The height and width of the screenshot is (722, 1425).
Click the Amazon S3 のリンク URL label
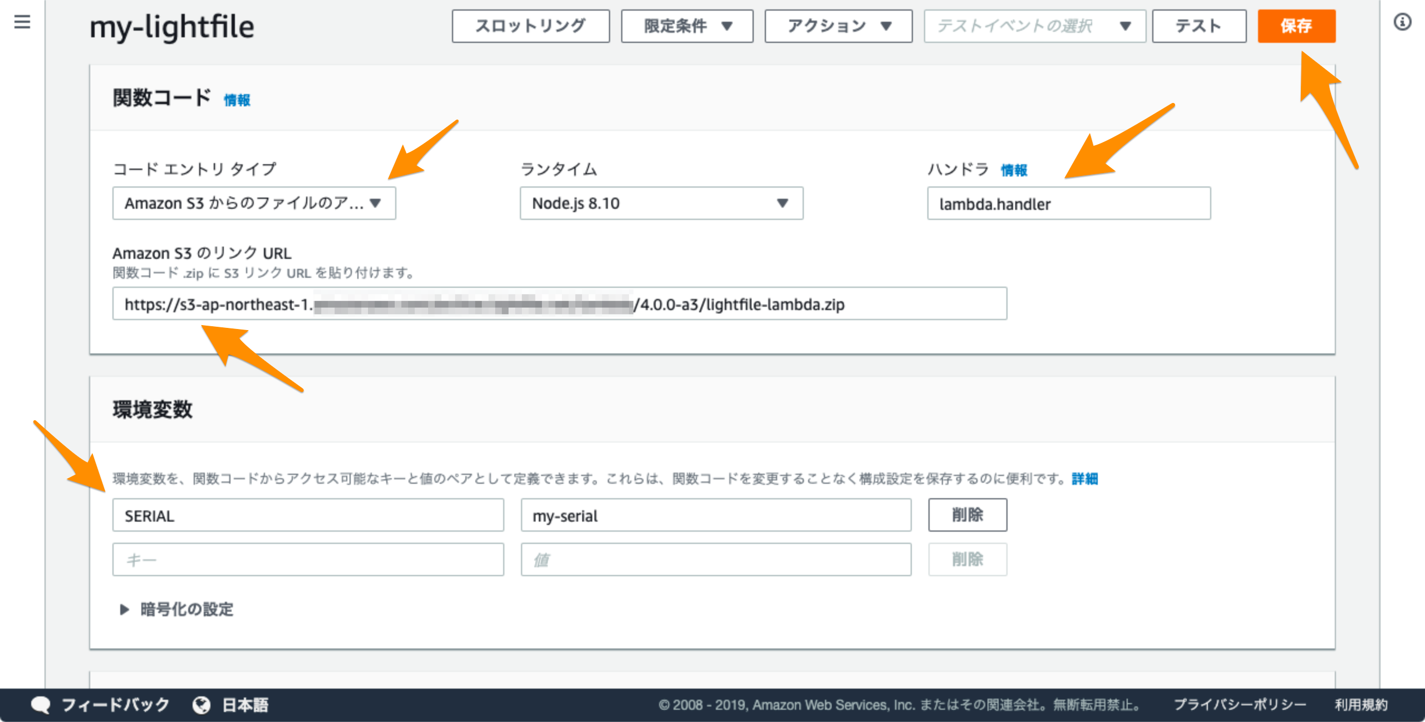coord(202,253)
